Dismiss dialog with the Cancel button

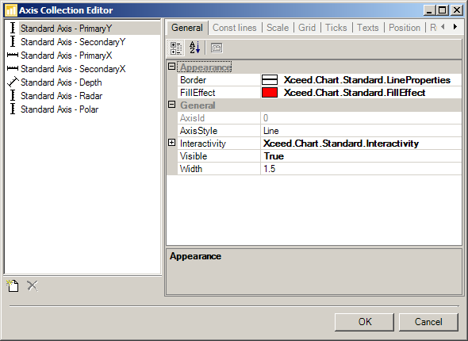tap(428, 322)
